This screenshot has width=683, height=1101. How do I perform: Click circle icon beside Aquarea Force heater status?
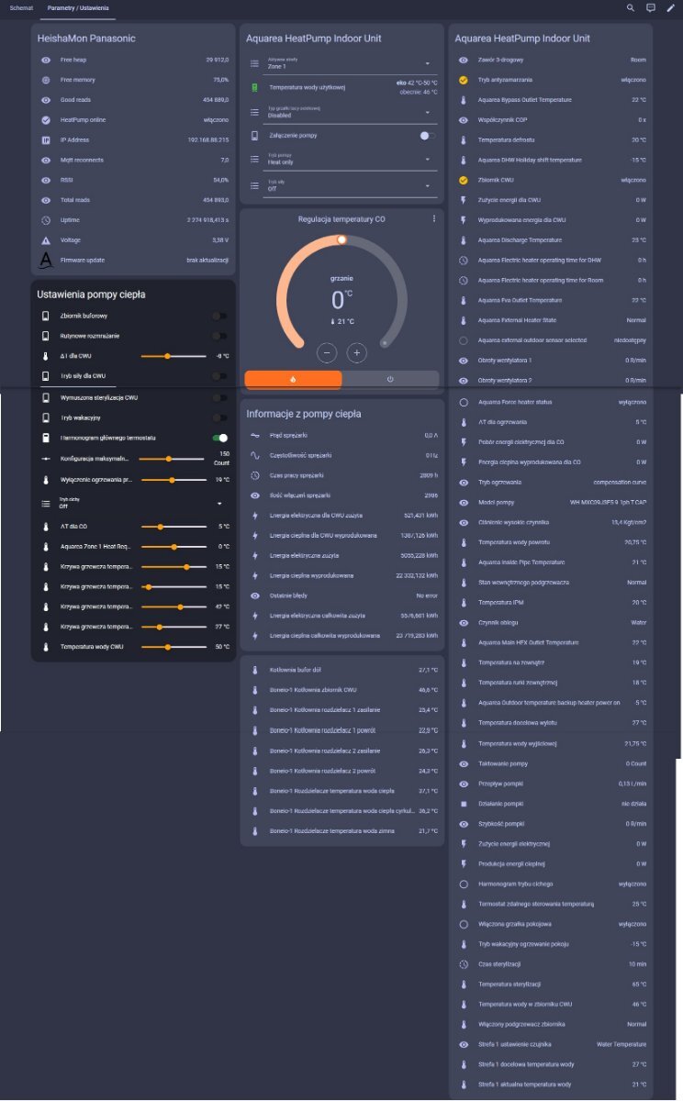(x=464, y=402)
